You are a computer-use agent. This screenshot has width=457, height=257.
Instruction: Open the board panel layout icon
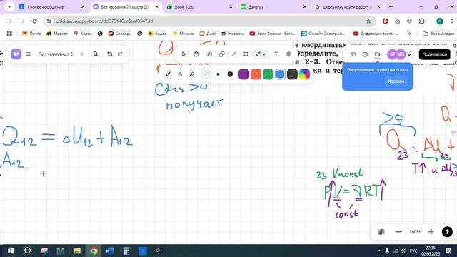coord(353,54)
